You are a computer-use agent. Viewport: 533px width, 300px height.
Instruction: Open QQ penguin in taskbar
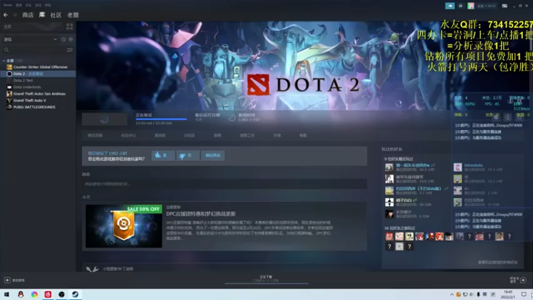pyautogui.click(x=21, y=295)
